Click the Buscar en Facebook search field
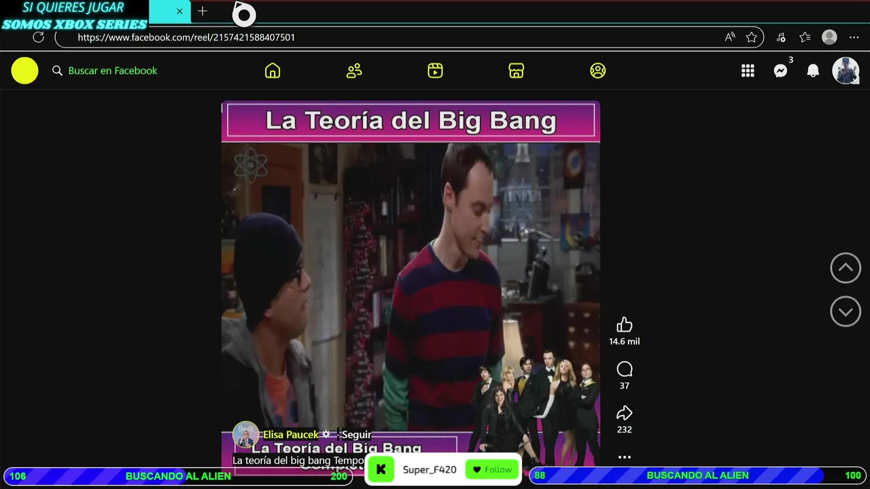 (x=105, y=71)
